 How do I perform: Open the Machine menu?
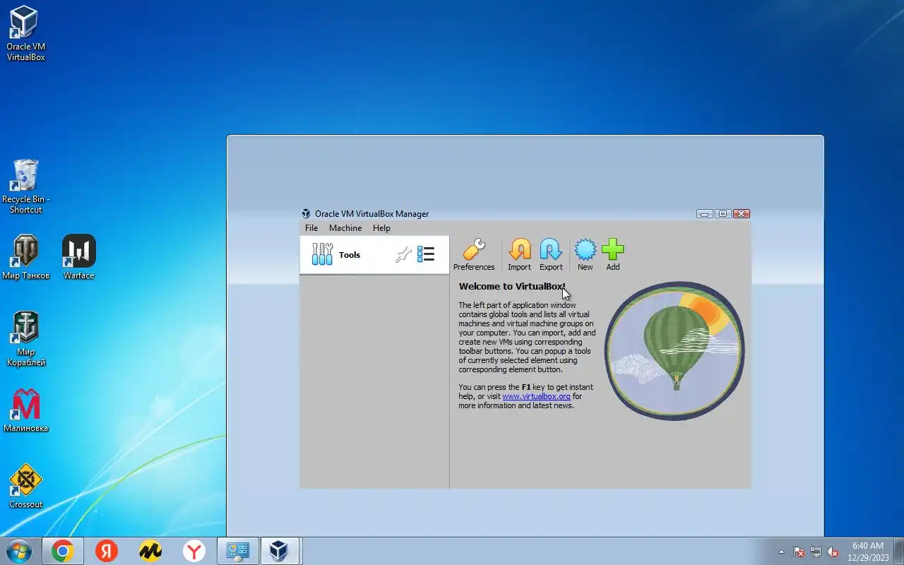click(x=345, y=228)
